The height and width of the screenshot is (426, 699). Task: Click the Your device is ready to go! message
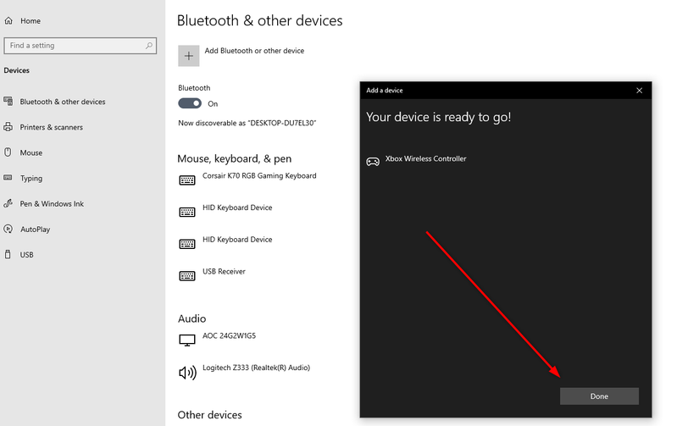point(439,117)
